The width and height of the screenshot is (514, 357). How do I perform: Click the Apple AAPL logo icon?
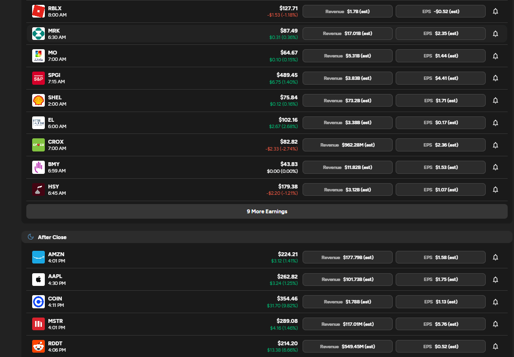coord(38,280)
